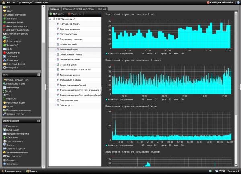The image size is (241, 174).
Task: Click cyan Активные соединения legend swatch
Action: tap(106, 53)
